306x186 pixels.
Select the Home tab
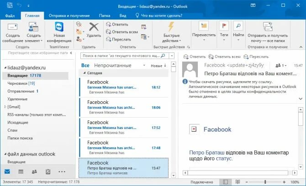pos(32,15)
